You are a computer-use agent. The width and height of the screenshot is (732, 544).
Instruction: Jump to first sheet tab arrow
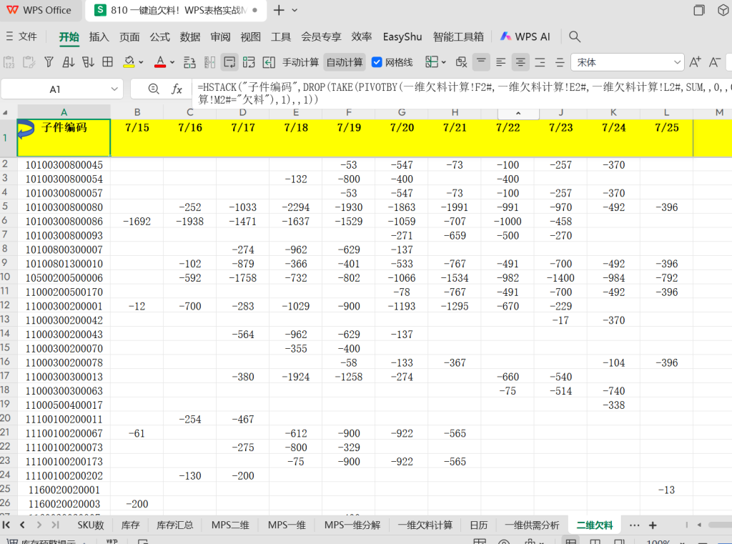pos(6,525)
